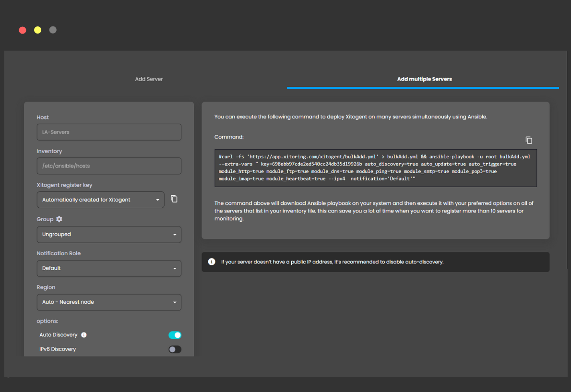This screenshot has width=571, height=392.
Task: Open the Notification Role dropdown
Action: point(109,268)
